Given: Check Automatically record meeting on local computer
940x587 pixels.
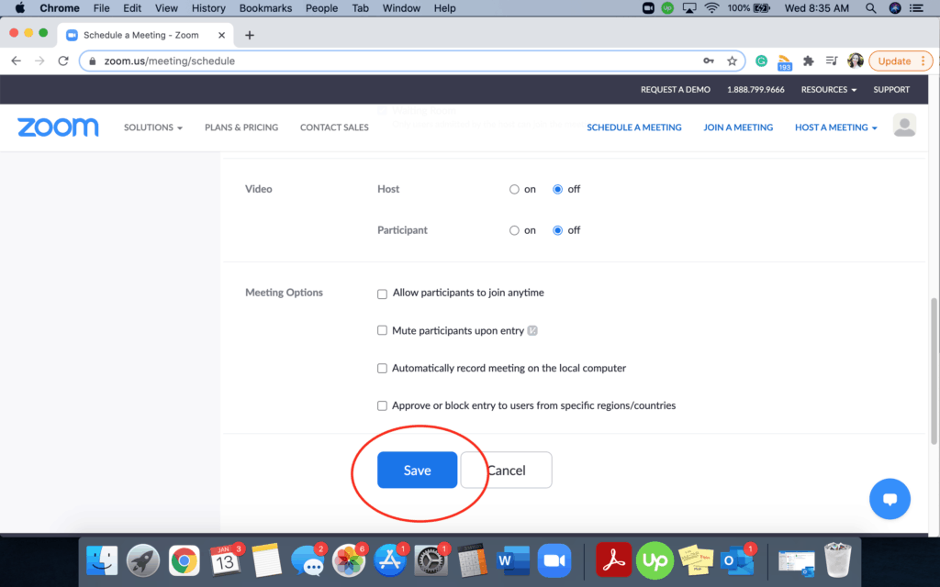Looking at the screenshot, I should 383,369.
